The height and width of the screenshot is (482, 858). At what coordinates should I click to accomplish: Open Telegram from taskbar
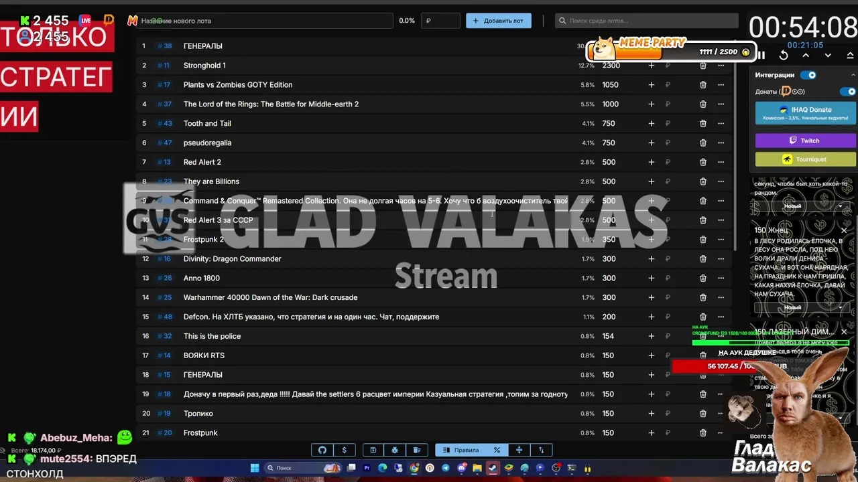446,468
